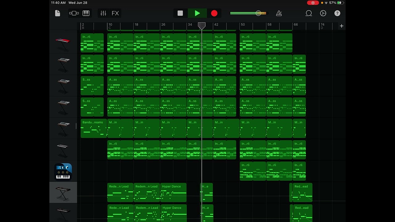Start playback with green play button
Image resolution: width=395 pixels, height=222 pixels.
(197, 13)
